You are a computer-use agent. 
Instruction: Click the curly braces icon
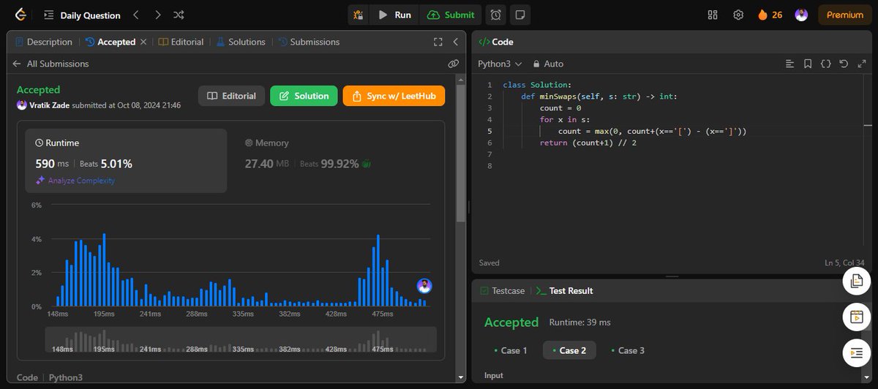(825, 64)
